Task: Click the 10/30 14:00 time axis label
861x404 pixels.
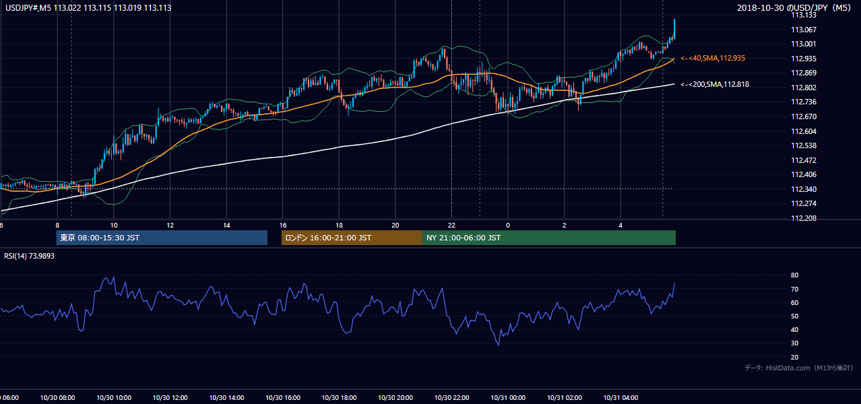Action: coord(226,398)
